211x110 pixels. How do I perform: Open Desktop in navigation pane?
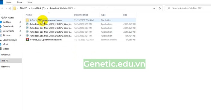(x=7, y=22)
